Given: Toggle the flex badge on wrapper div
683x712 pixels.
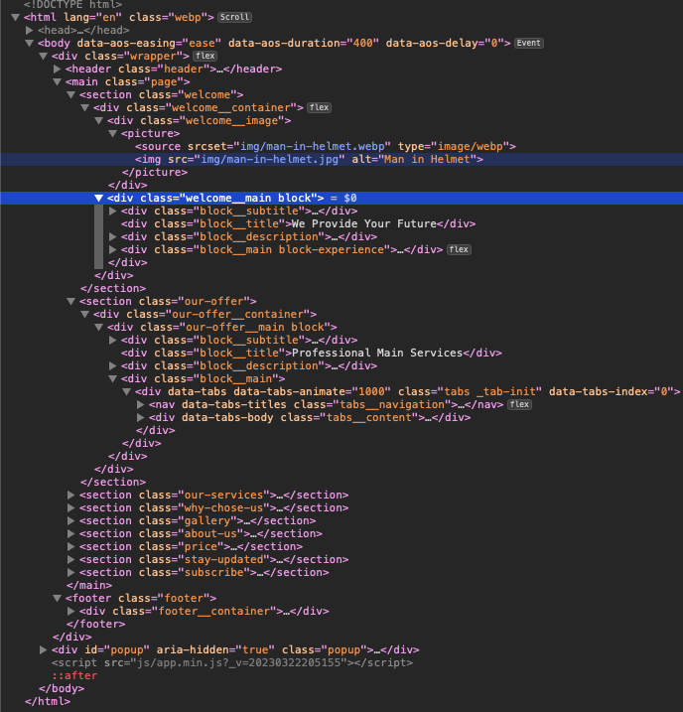Looking at the screenshot, I should pos(205,56).
